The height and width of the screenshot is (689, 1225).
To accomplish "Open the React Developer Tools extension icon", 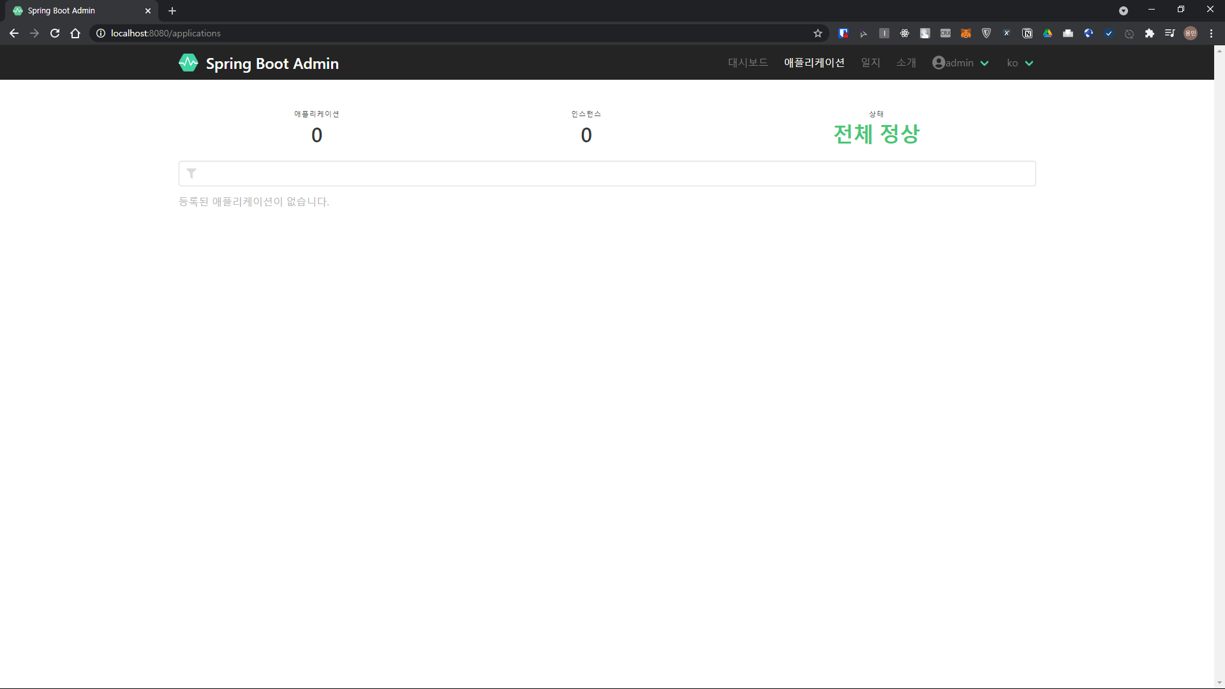I will tap(905, 33).
